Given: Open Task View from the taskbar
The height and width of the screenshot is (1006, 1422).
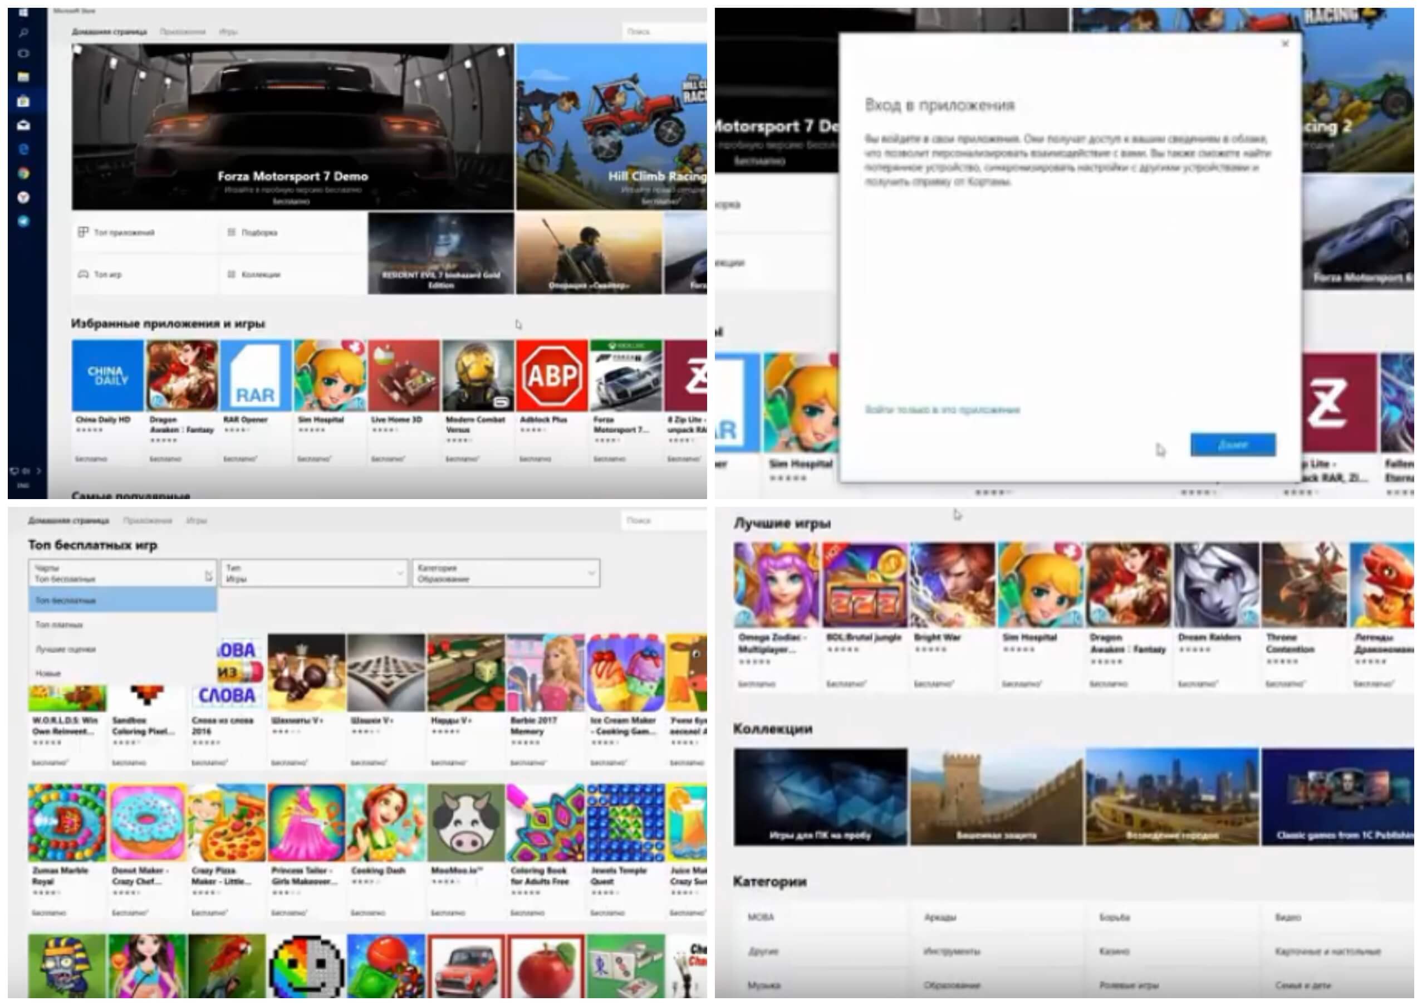Looking at the screenshot, I should 23,53.
